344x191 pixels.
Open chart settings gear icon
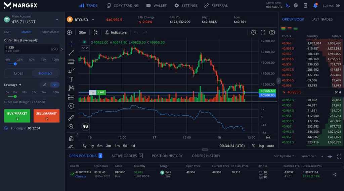[254, 33]
